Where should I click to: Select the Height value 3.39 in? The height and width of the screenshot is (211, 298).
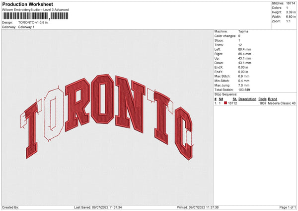tap(291, 12)
